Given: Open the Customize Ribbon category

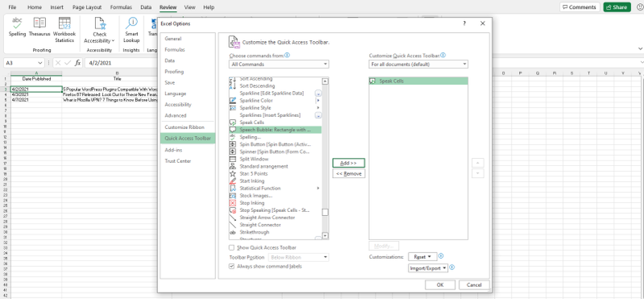Looking at the screenshot, I should coord(188,127).
